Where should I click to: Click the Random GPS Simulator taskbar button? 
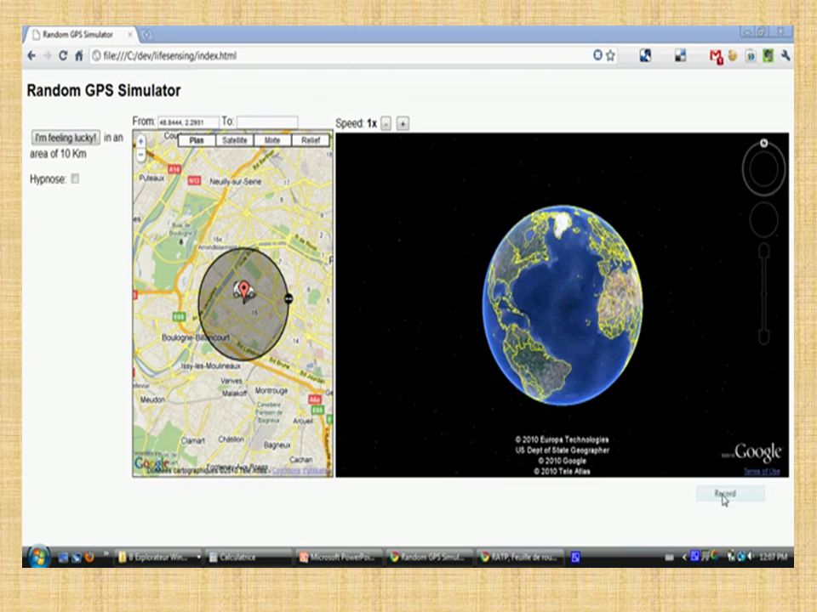point(429,558)
